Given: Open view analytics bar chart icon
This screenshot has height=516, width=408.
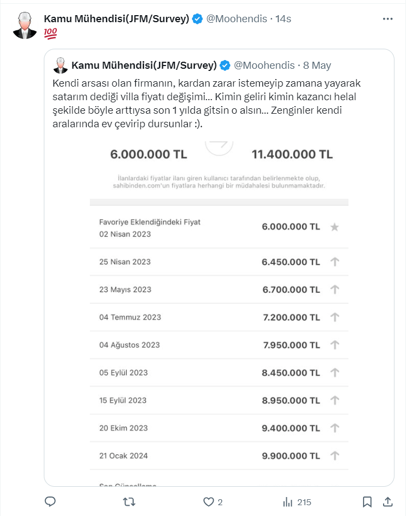Looking at the screenshot, I should coord(288,502).
